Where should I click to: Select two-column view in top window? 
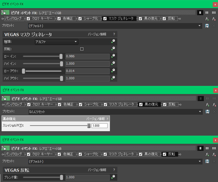(207, 13)
